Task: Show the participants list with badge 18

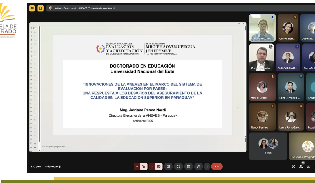Action: click(x=301, y=166)
